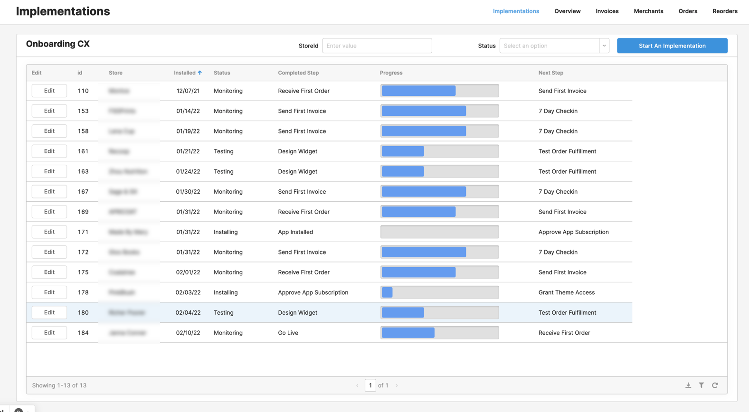
Task: Edit the row with id 175
Action: coord(49,272)
